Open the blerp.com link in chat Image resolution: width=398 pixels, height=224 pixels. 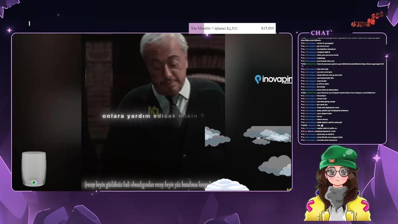tap(311, 40)
